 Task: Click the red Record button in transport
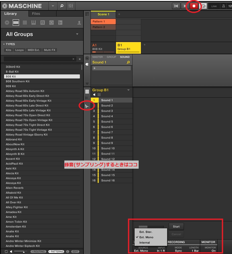194,6
